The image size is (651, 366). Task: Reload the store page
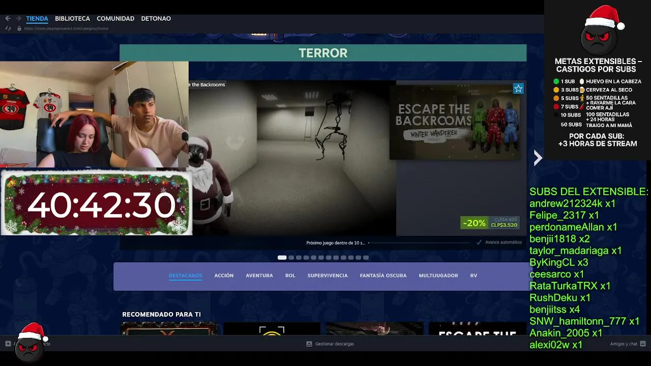tap(8, 28)
